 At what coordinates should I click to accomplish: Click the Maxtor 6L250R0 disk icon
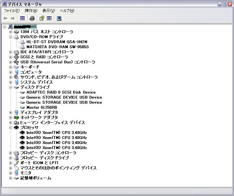[x=22, y=107]
